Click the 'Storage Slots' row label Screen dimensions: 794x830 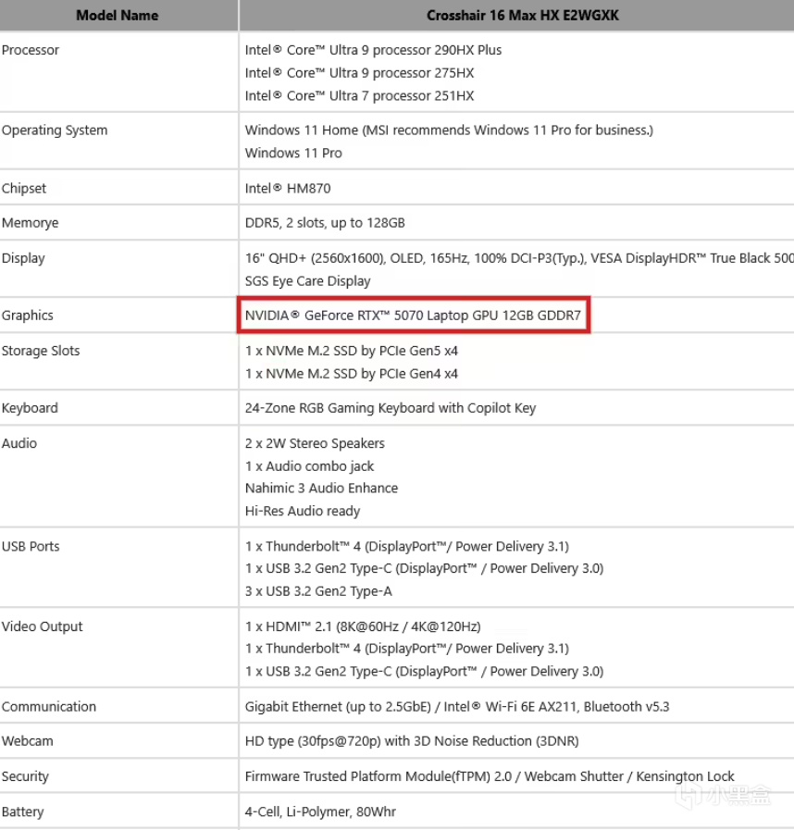click(41, 351)
